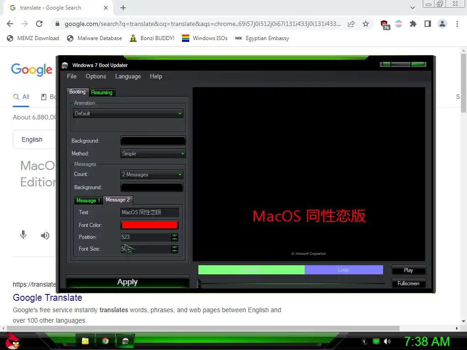Select the All search results tab
The height and width of the screenshot is (350, 467).
click(x=21, y=97)
